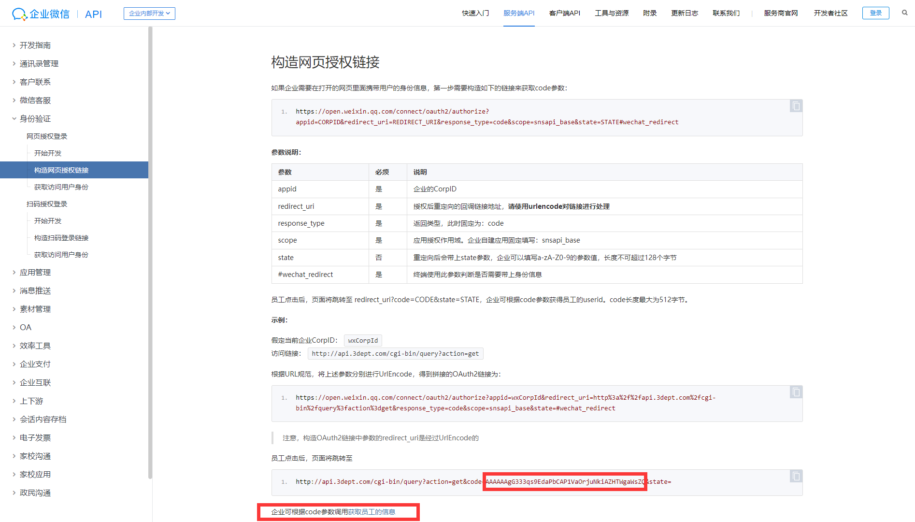Visit the 服务商官网 link
This screenshot has height=522, width=915.
(781, 13)
